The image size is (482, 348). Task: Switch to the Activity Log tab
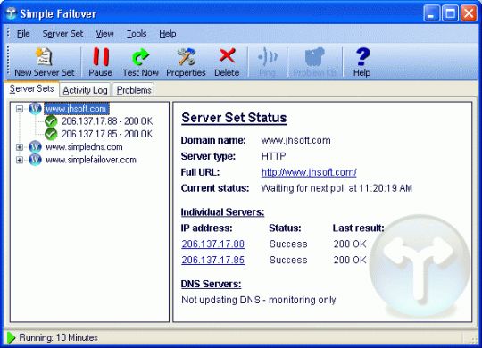[x=85, y=90]
